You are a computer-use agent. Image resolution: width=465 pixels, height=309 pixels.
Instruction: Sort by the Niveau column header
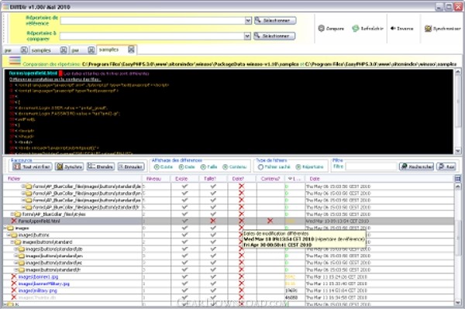coord(156,179)
